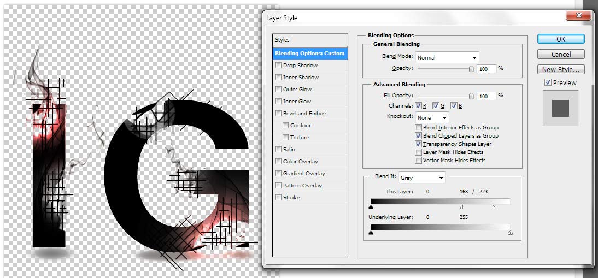Screen dimensions: 598x278
Task: Click the general Opacity value field
Action: [486, 69]
